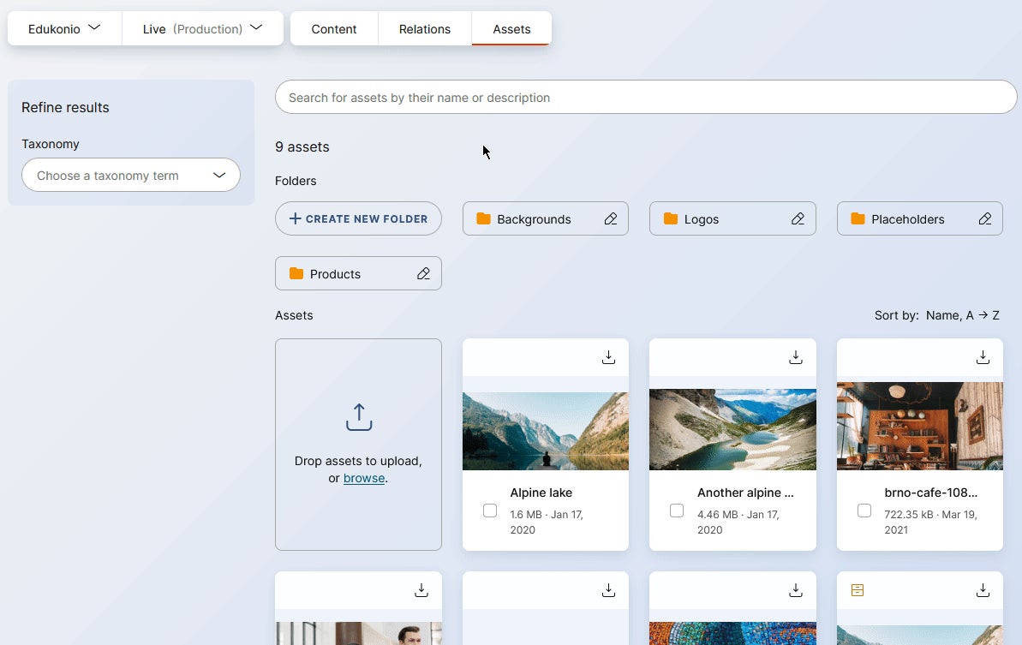Click the edit pencil on the Logos folder

(798, 218)
